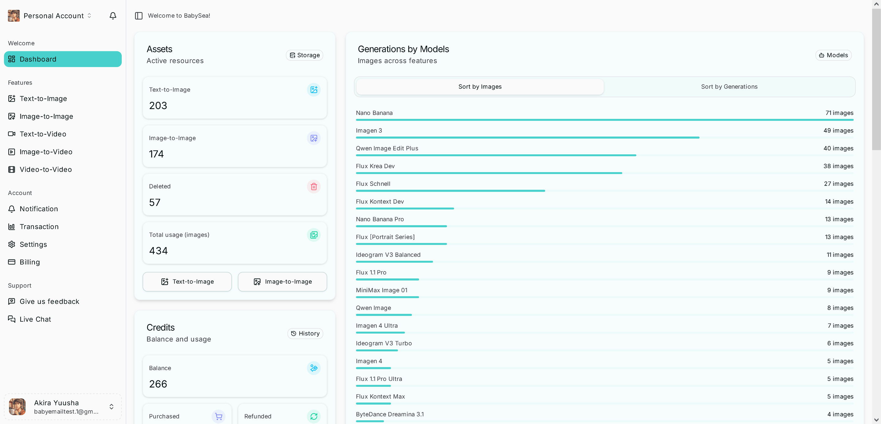Select the Image-to-Video feature

[46, 152]
